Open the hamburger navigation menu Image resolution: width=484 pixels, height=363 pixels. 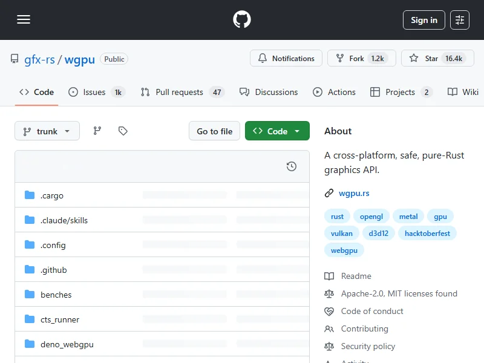(24, 20)
